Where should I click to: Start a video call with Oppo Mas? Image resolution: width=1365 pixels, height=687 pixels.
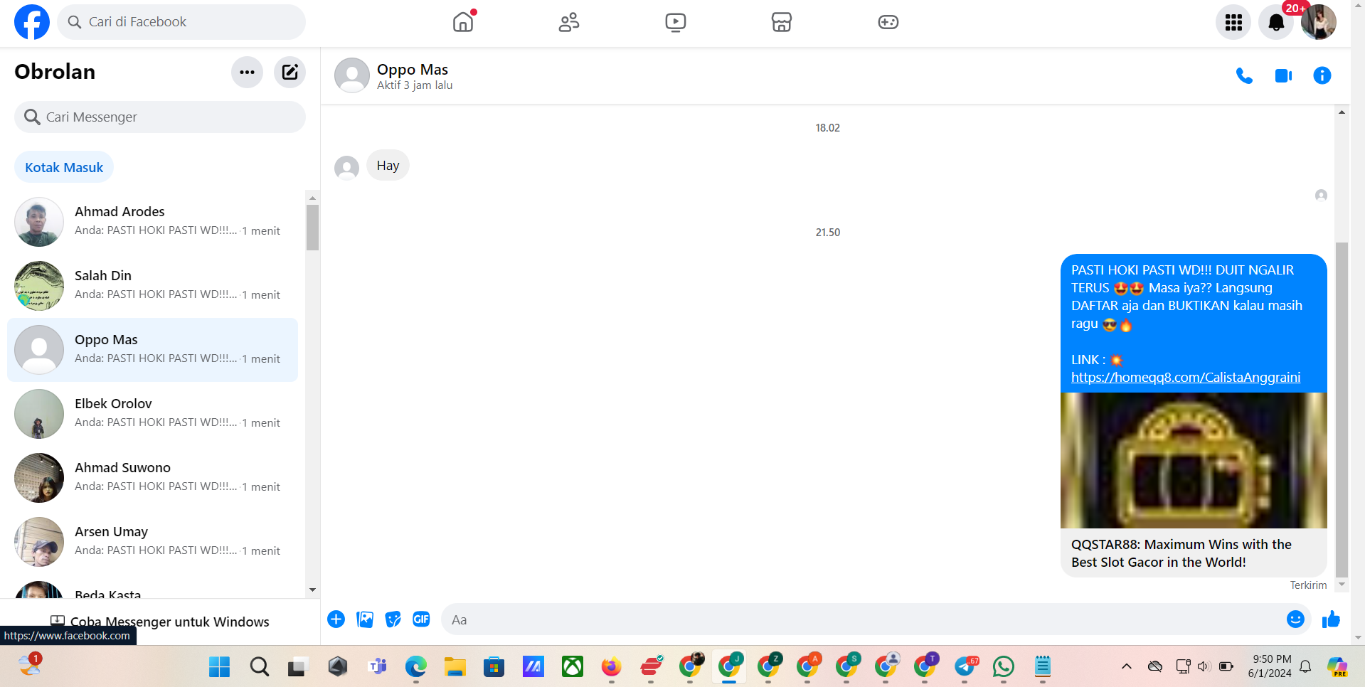[1283, 75]
